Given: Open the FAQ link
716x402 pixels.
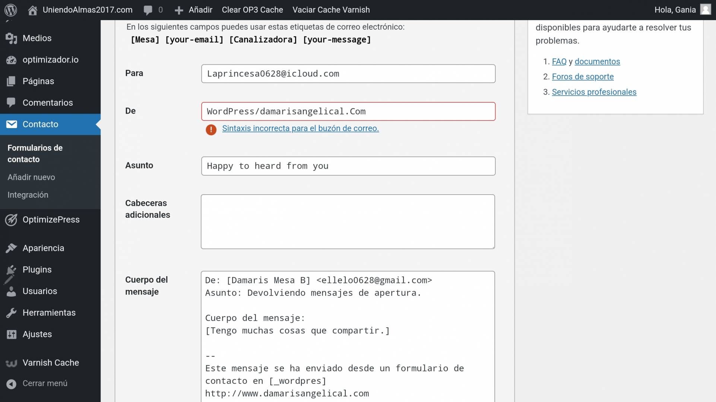Looking at the screenshot, I should [559, 62].
